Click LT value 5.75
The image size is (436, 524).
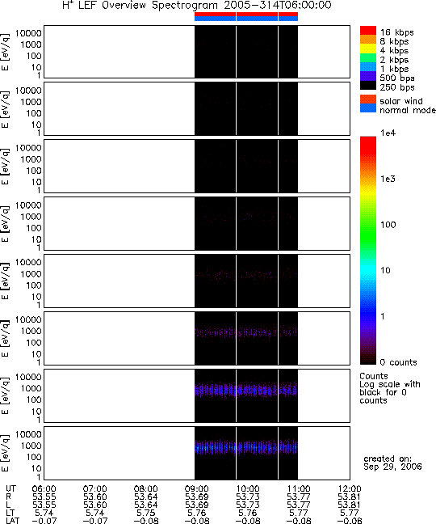coord(146,513)
